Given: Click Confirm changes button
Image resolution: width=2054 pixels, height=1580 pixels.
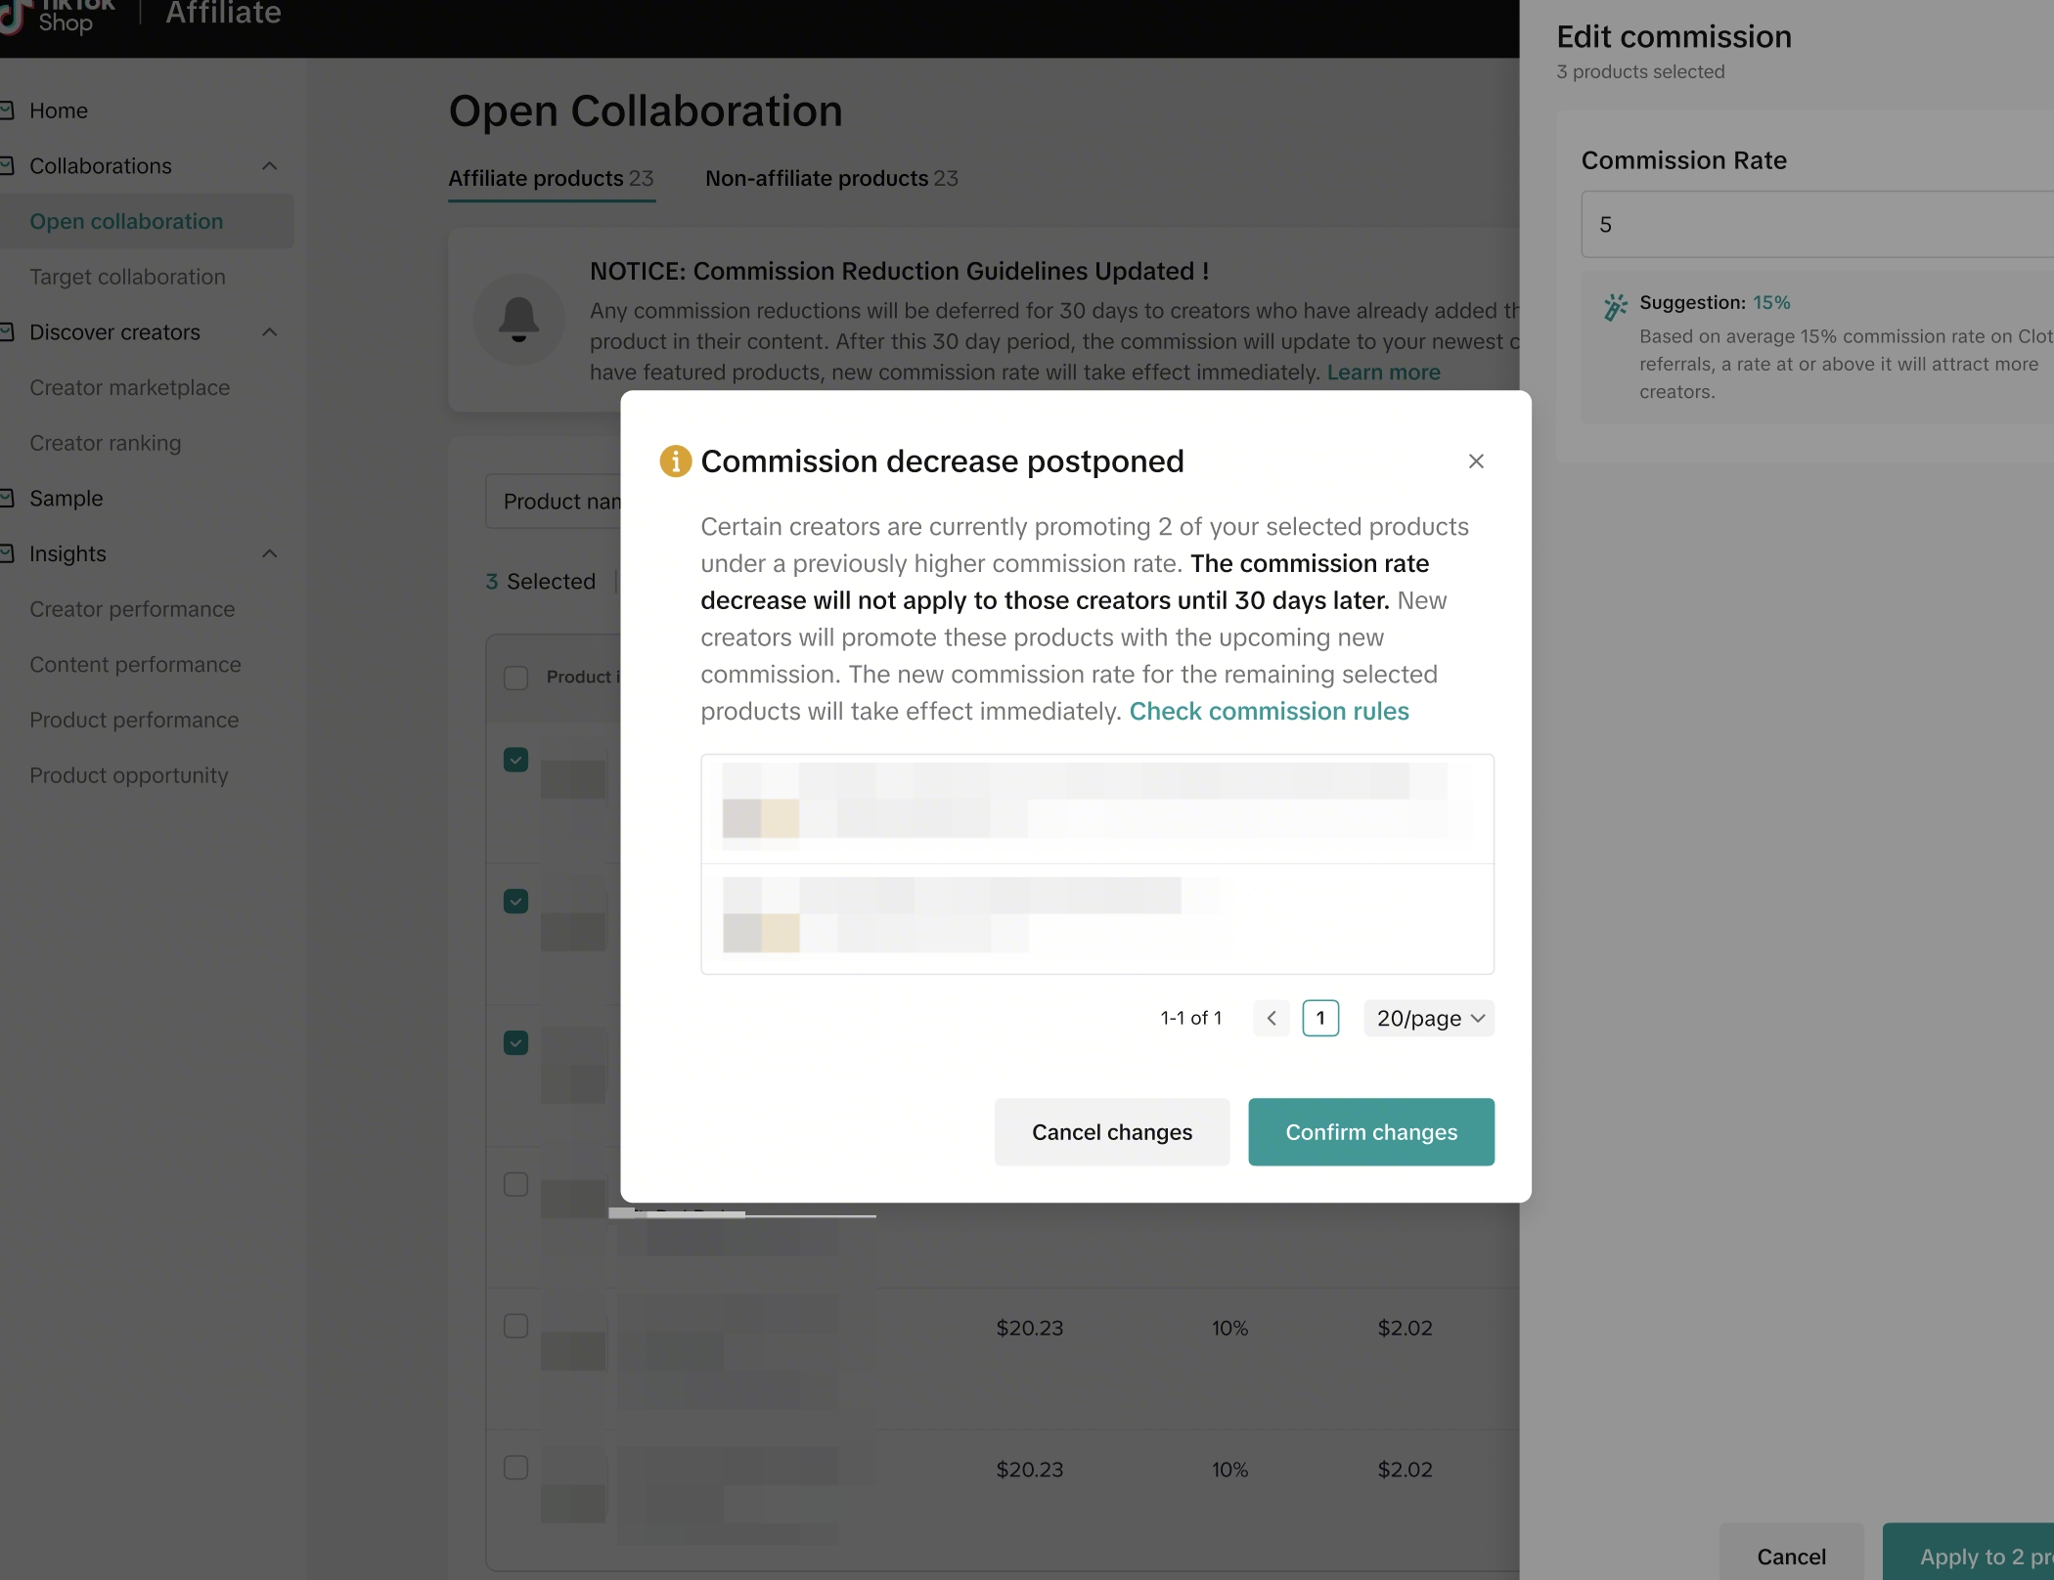Looking at the screenshot, I should pyautogui.click(x=1370, y=1131).
